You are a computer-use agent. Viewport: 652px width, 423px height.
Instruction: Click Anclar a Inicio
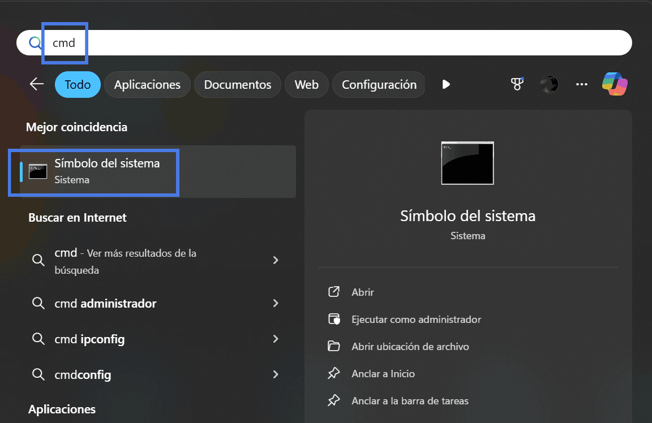tap(383, 374)
